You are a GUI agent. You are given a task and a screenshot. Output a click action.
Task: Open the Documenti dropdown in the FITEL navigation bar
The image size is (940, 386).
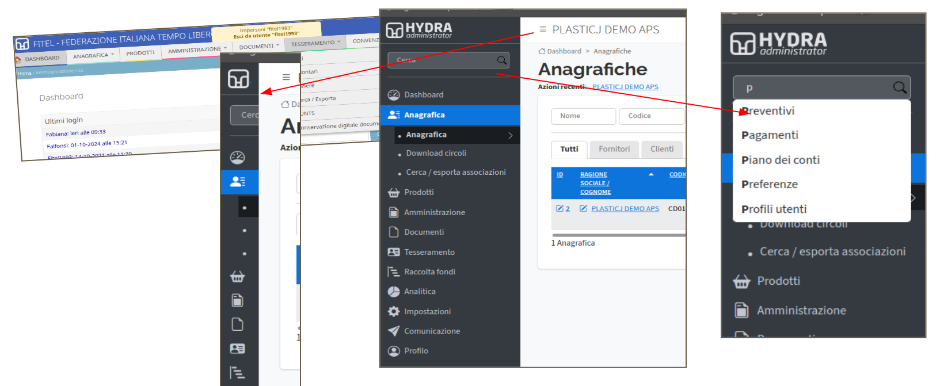[259, 47]
